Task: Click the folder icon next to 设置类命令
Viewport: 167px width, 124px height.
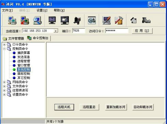Action: pos(9,94)
